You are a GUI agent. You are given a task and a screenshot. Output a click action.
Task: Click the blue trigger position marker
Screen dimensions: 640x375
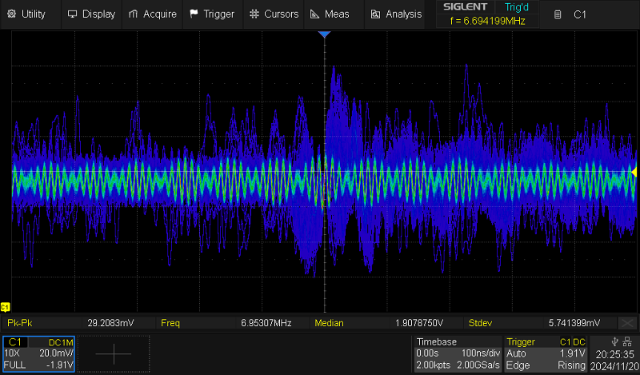[x=324, y=35]
